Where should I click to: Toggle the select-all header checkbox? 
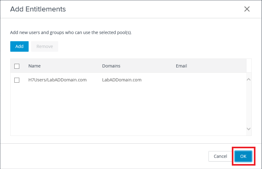coord(17,66)
